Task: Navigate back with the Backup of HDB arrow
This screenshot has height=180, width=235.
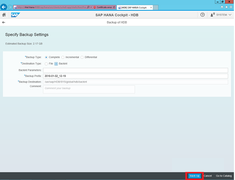Action: click(4, 22)
